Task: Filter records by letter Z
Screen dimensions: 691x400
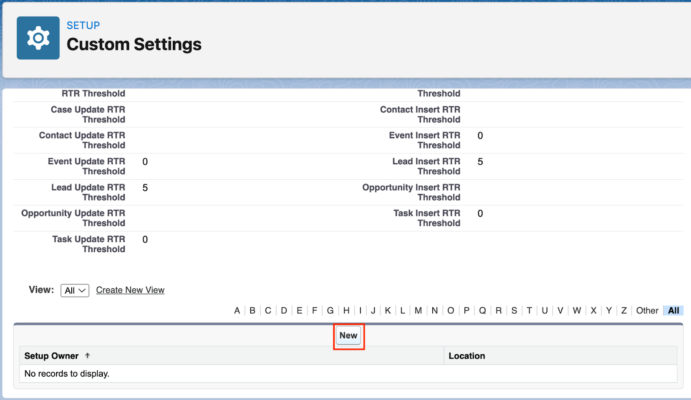Action: tap(624, 310)
